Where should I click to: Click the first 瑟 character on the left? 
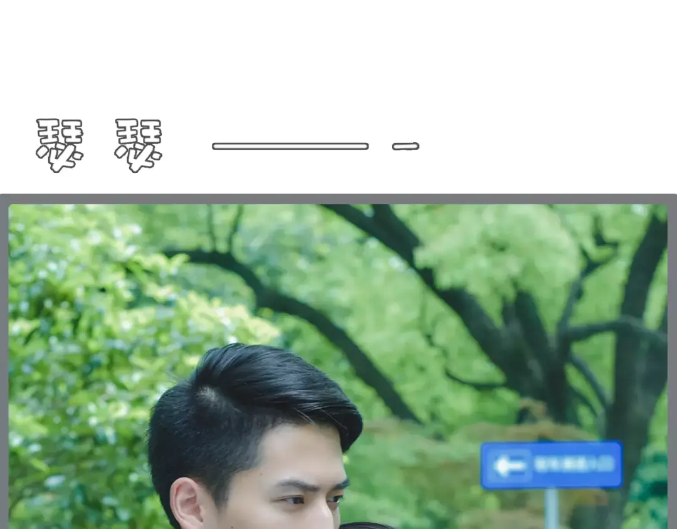pyautogui.click(x=59, y=145)
